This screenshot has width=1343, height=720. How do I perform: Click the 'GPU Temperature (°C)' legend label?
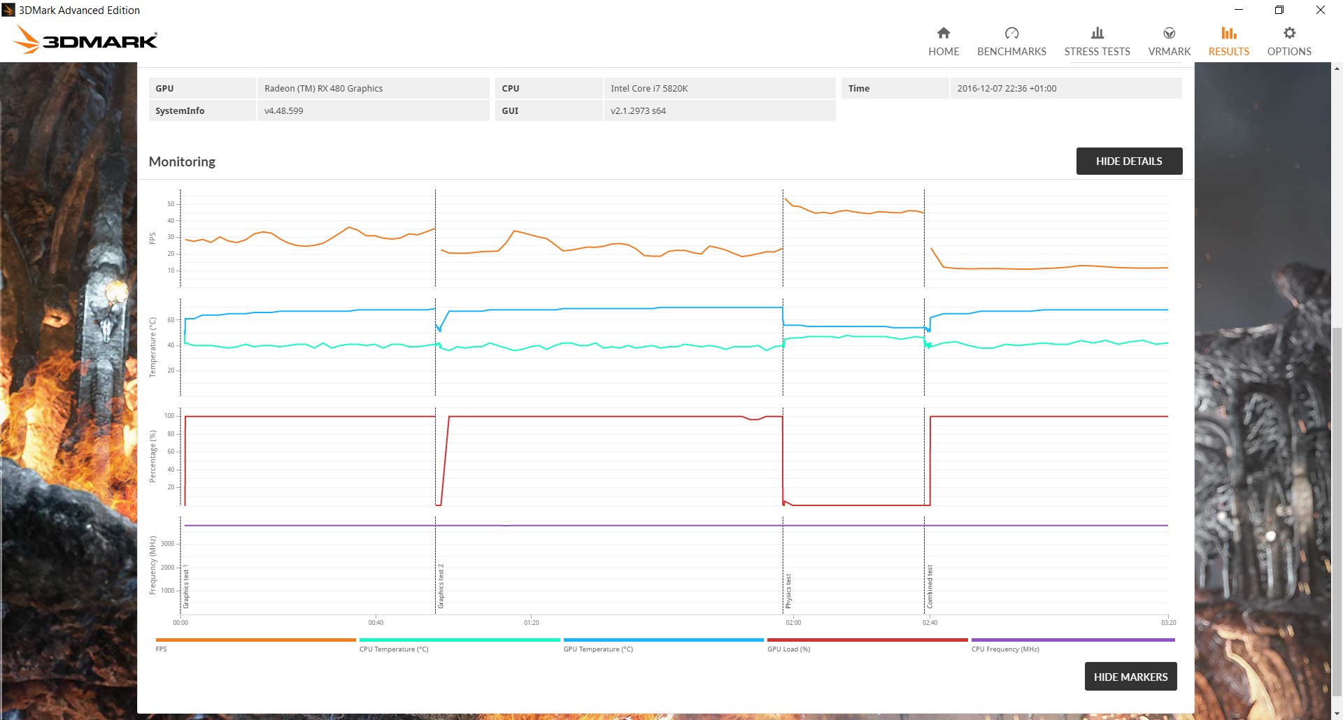coord(598,649)
